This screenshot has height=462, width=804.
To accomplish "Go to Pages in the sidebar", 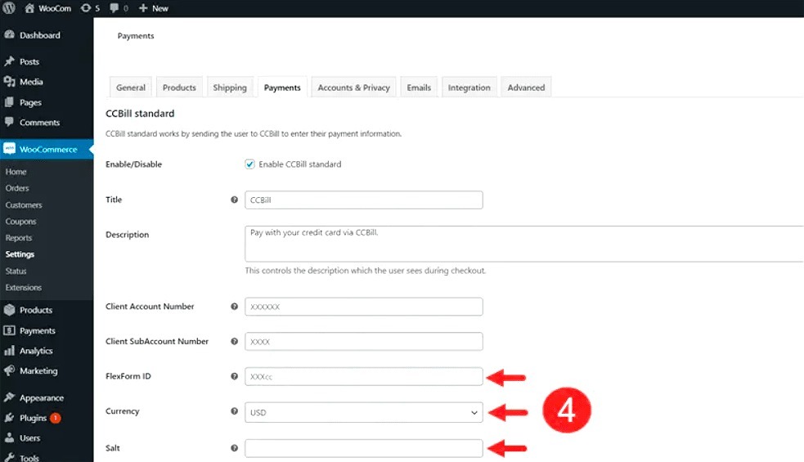I will point(30,102).
